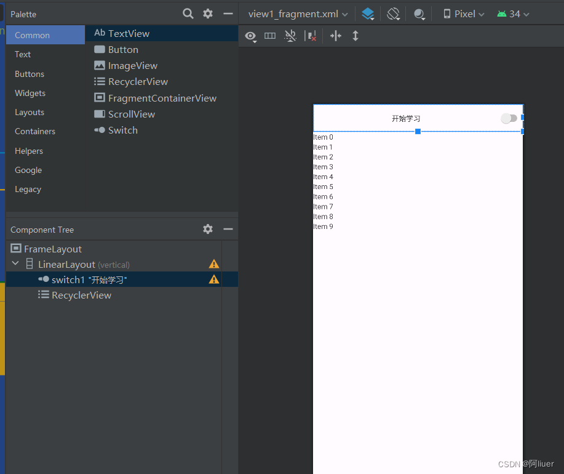The width and height of the screenshot is (564, 474).
Task: Click bottom resize handle of selected switch
Action: (x=418, y=131)
